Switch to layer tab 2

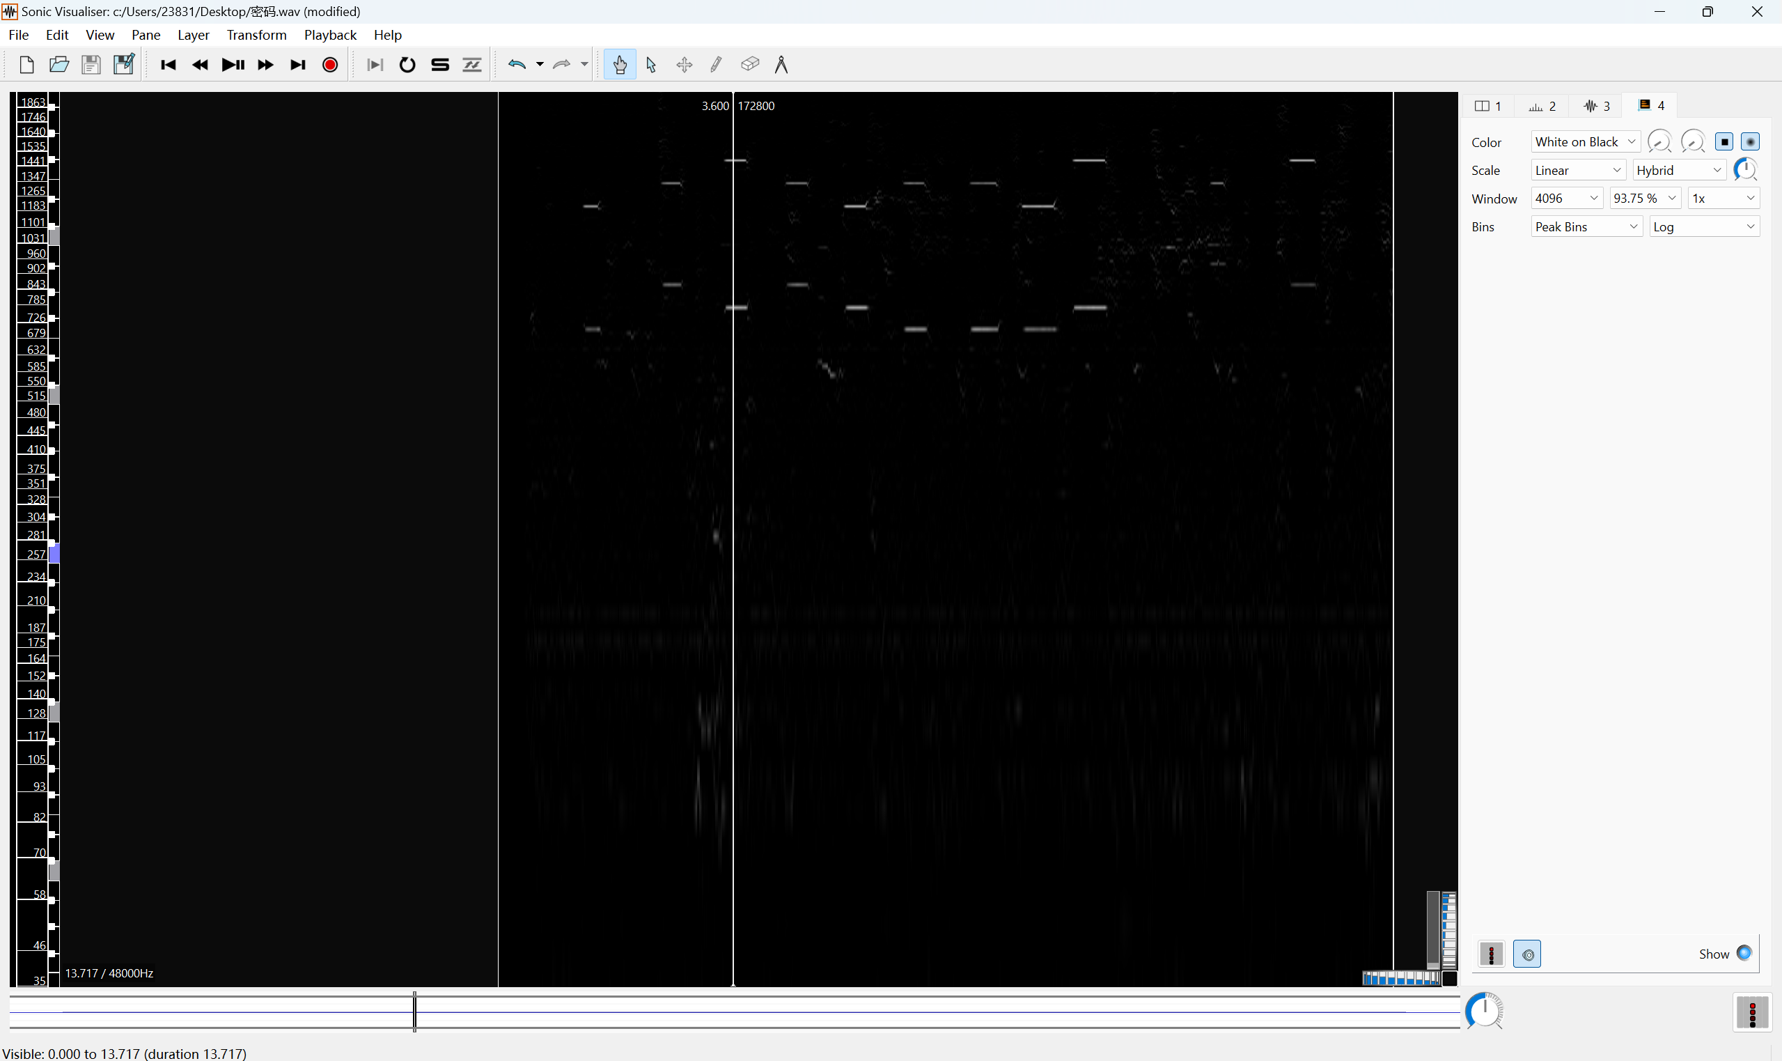(1541, 106)
